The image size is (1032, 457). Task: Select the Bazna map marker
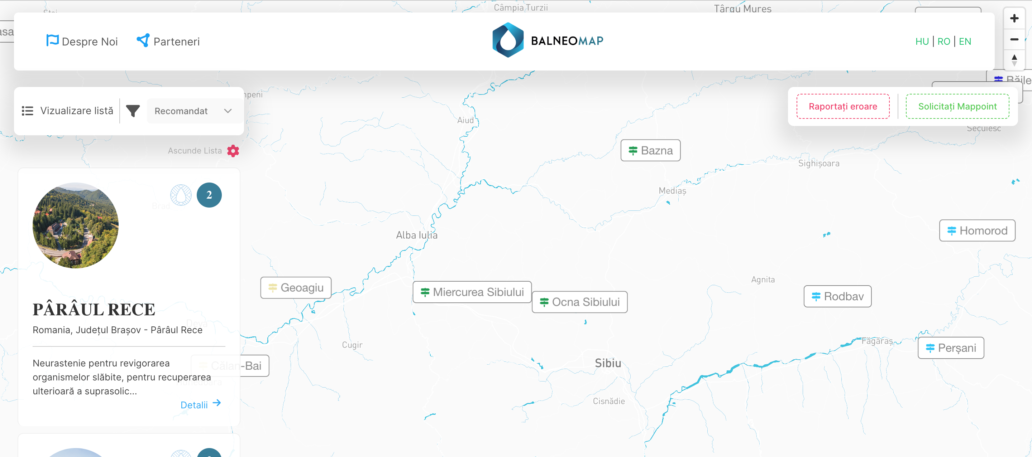pos(650,150)
